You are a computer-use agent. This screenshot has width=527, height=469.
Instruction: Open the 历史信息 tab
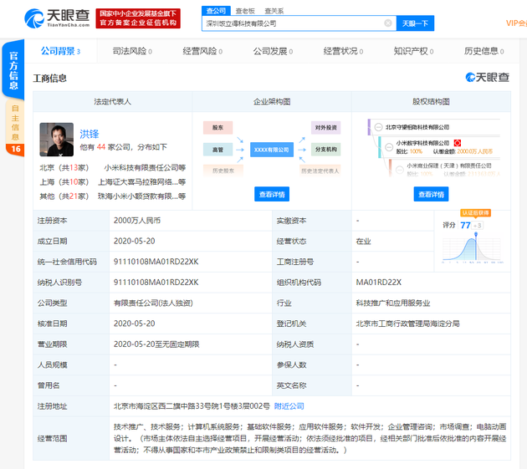coord(484,51)
